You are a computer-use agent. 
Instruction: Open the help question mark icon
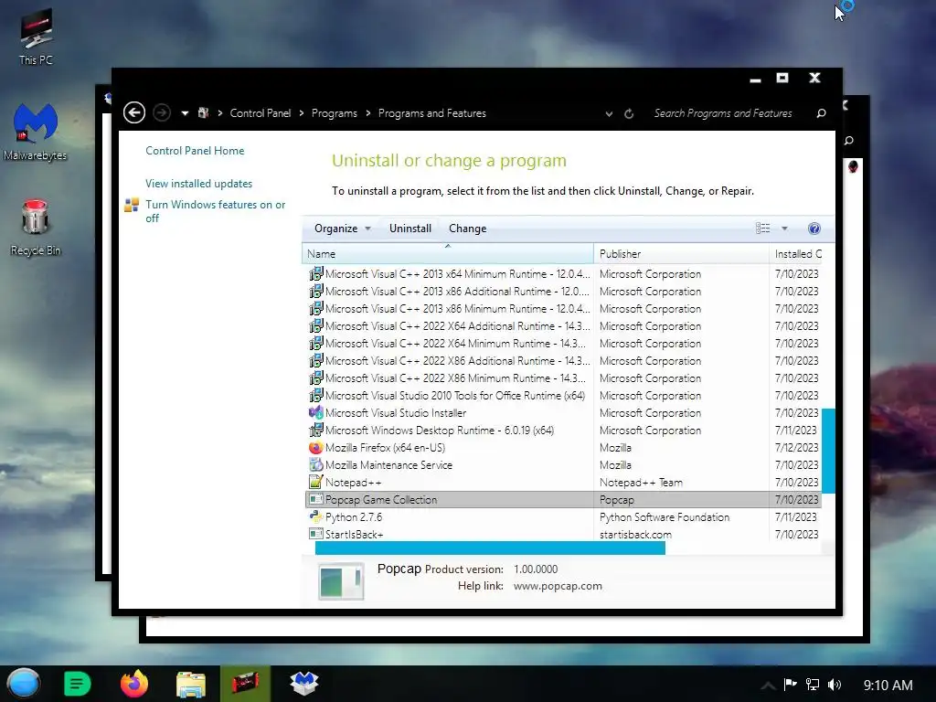(814, 229)
